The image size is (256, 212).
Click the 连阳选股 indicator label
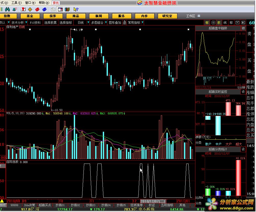pyautogui.click(x=12, y=162)
